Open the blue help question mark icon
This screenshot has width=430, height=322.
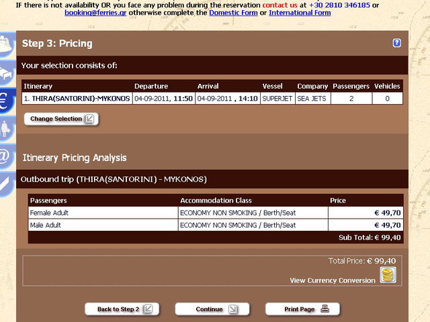[396, 43]
